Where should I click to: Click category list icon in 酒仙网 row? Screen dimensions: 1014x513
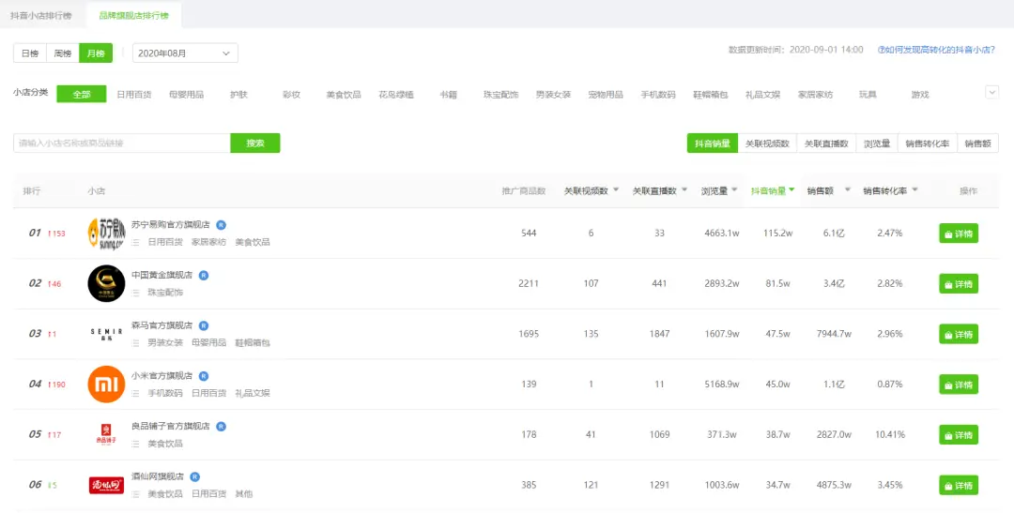coord(136,494)
